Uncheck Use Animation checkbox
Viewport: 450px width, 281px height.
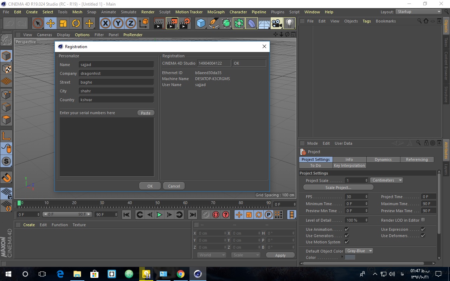coord(347,229)
